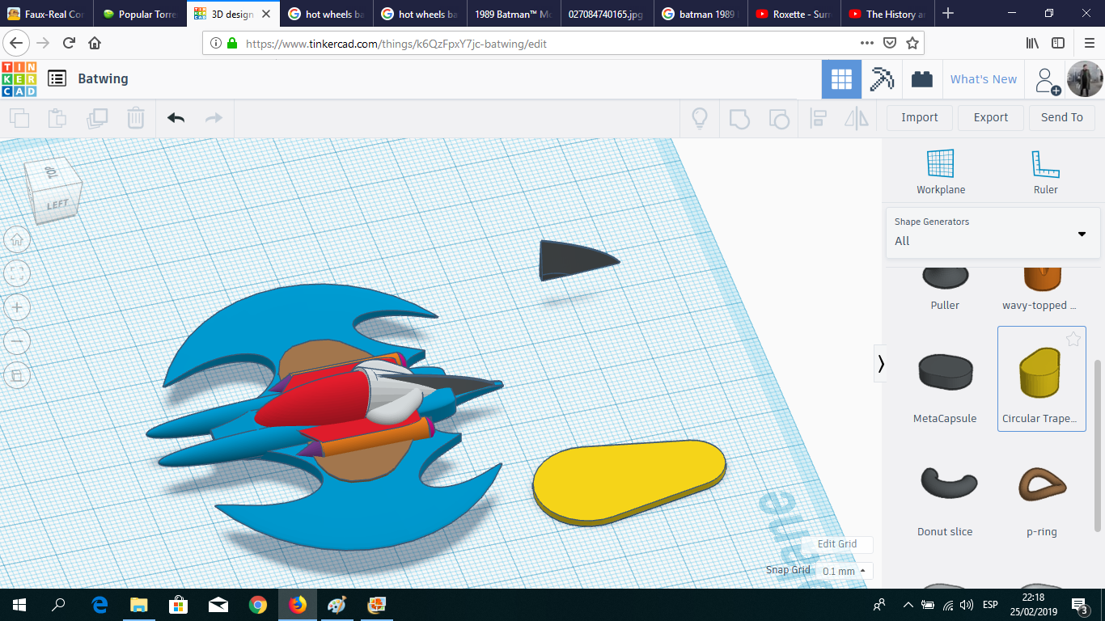Undo the last action
1105x621 pixels.
(176, 118)
